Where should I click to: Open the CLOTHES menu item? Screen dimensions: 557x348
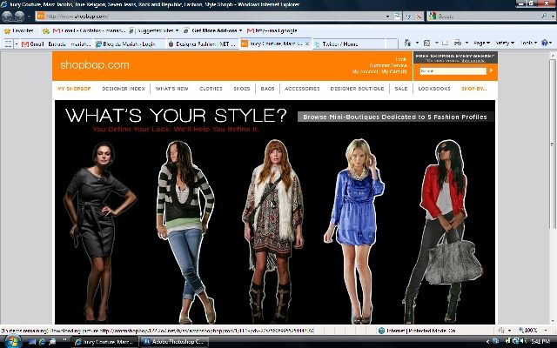tap(211, 89)
